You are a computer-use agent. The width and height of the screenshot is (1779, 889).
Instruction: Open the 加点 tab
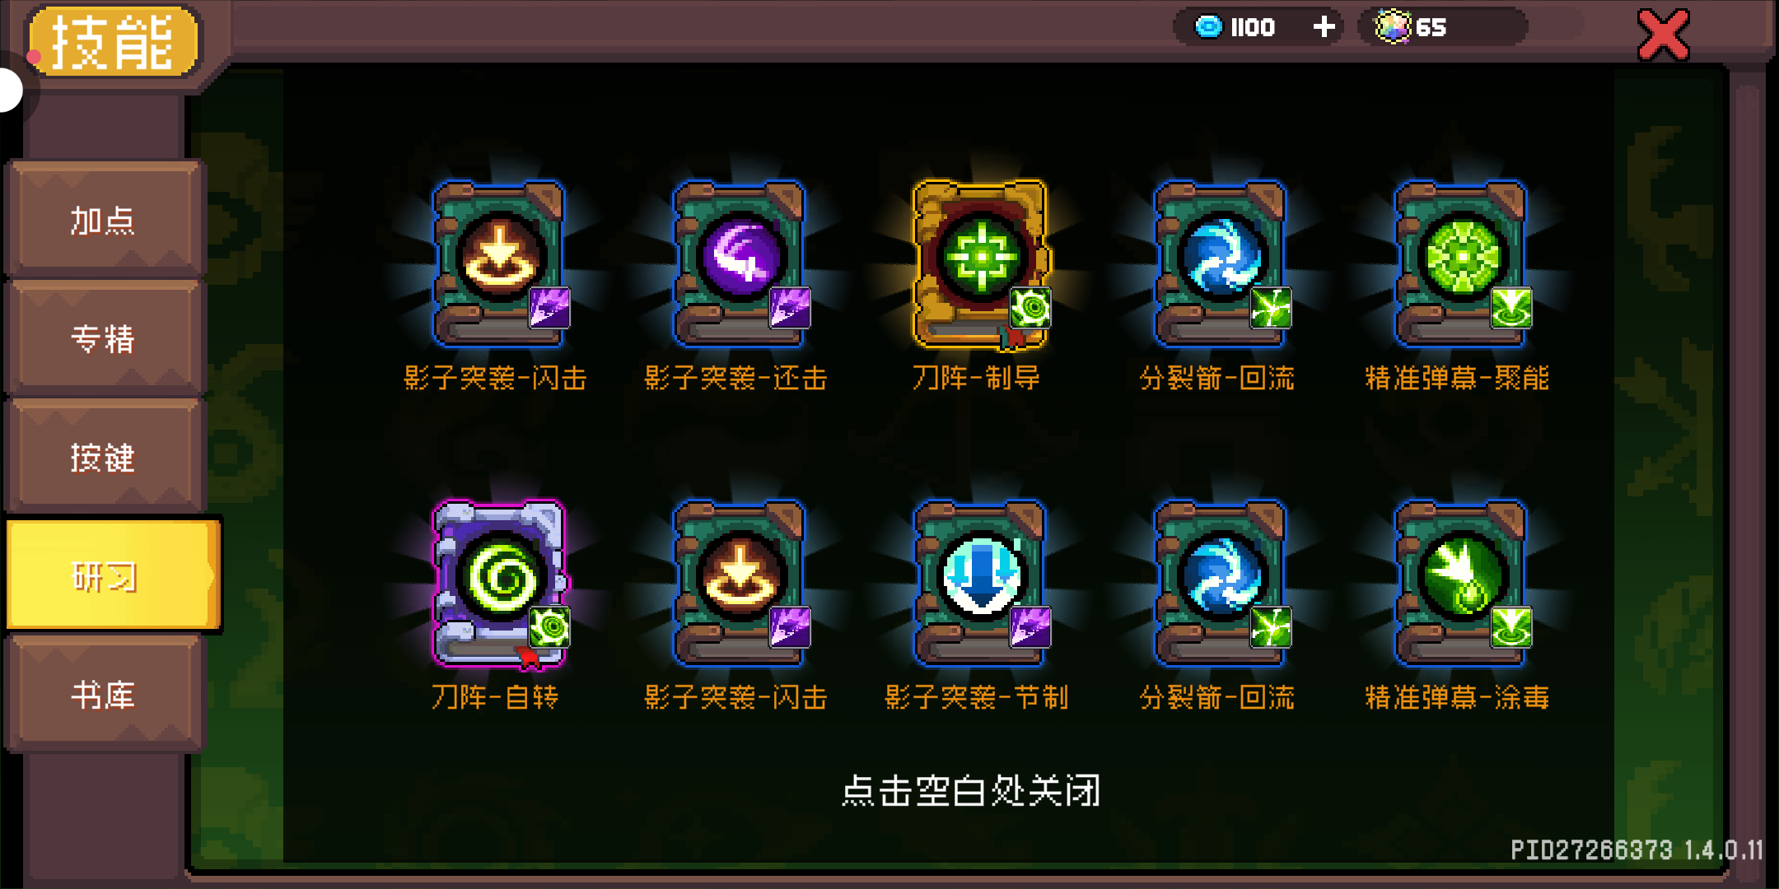pyautogui.click(x=104, y=219)
